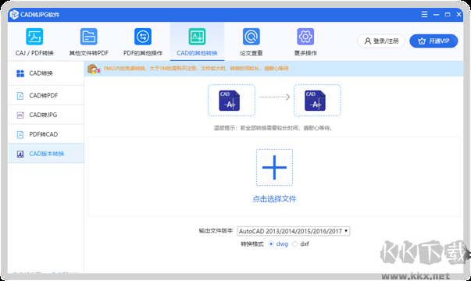
Task: Click the source CAD file icon
Action: (x=229, y=101)
